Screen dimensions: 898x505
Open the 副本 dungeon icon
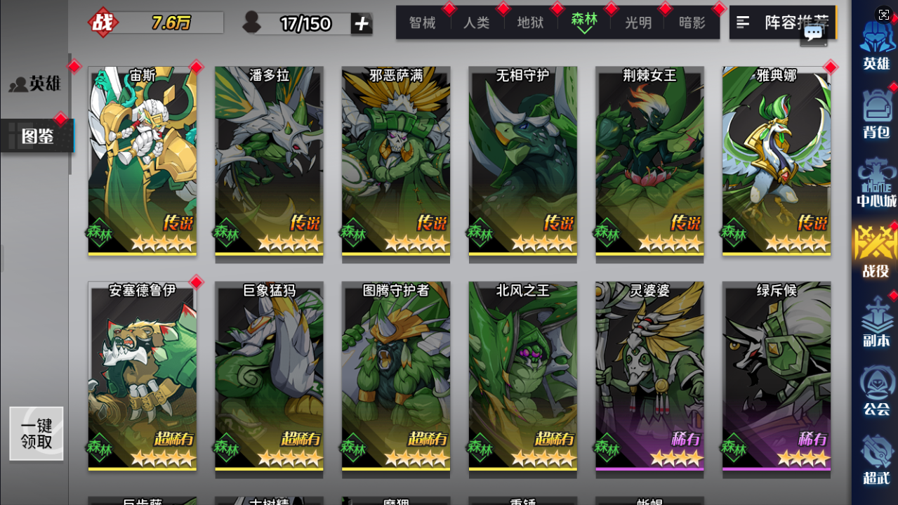pos(876,321)
